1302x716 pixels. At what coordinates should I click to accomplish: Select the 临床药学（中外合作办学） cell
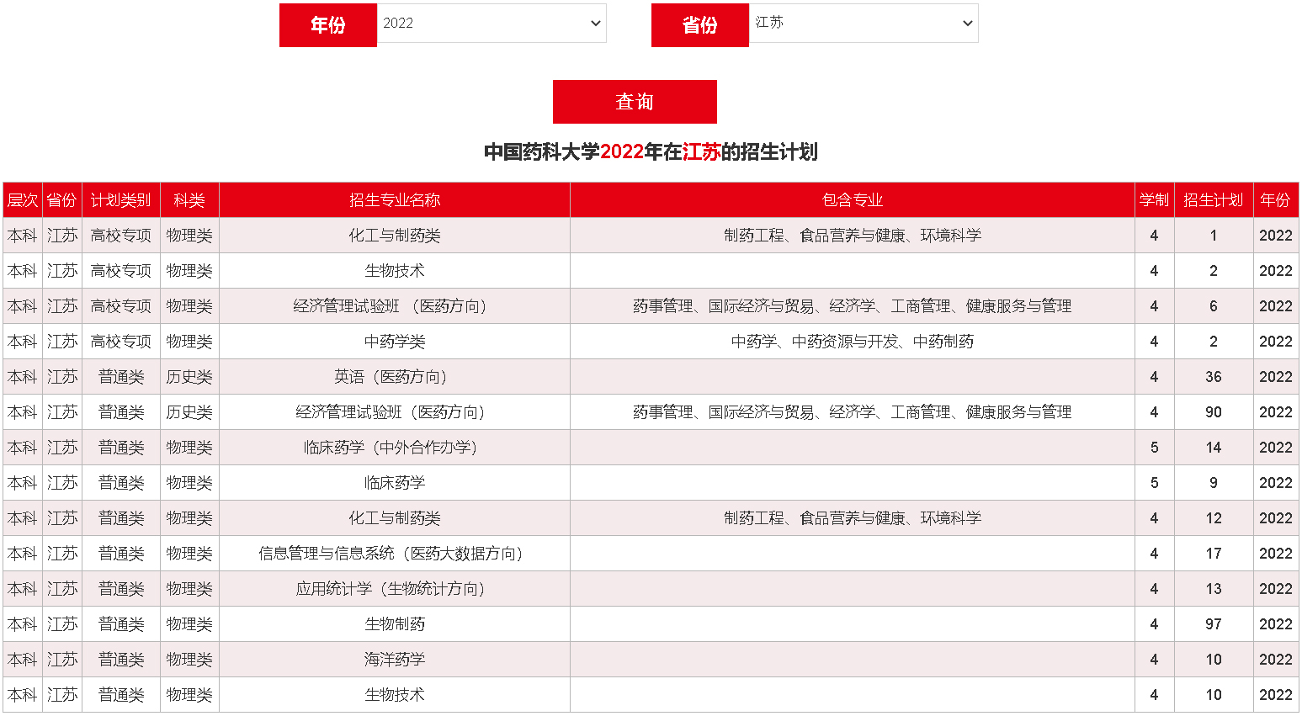(x=395, y=448)
